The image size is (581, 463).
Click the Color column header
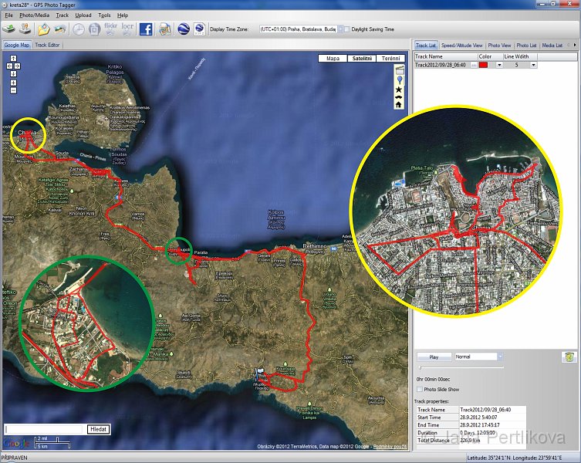coord(490,56)
